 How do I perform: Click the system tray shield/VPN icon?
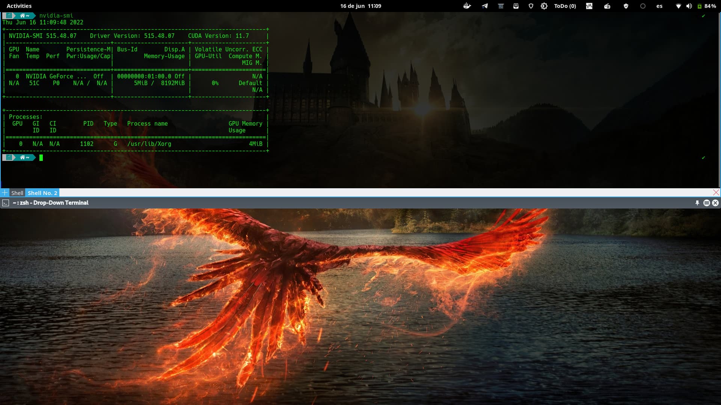pyautogui.click(x=626, y=6)
